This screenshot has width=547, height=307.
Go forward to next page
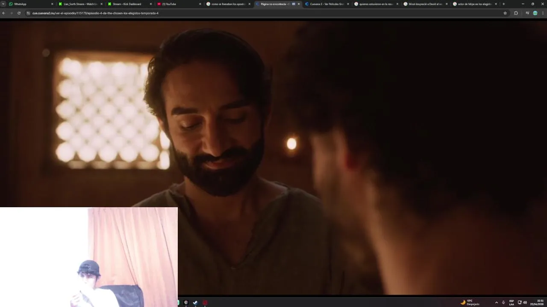(11, 13)
